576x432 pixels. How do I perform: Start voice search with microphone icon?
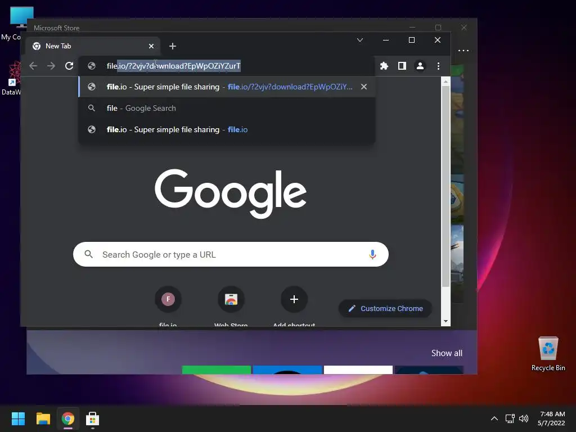pyautogui.click(x=372, y=254)
